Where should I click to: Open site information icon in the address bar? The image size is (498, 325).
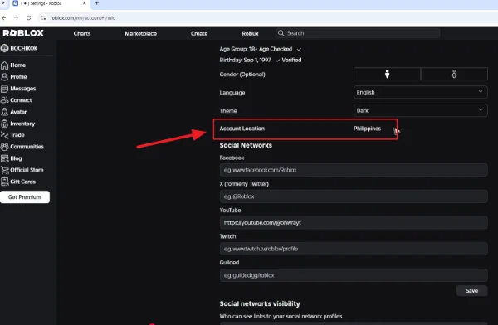click(43, 18)
